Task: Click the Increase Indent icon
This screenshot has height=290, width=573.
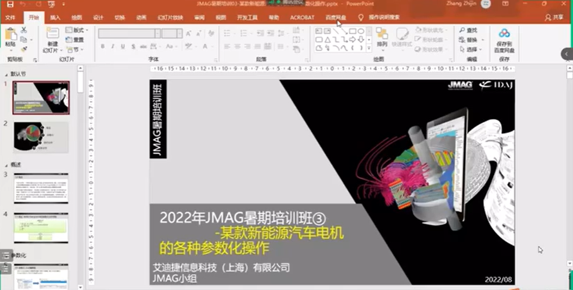Action: (270, 34)
